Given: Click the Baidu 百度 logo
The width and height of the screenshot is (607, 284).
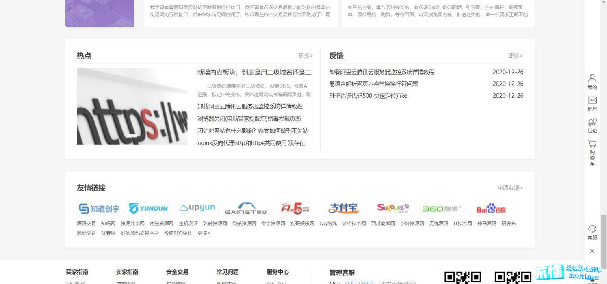Looking at the screenshot, I should coord(491,209).
